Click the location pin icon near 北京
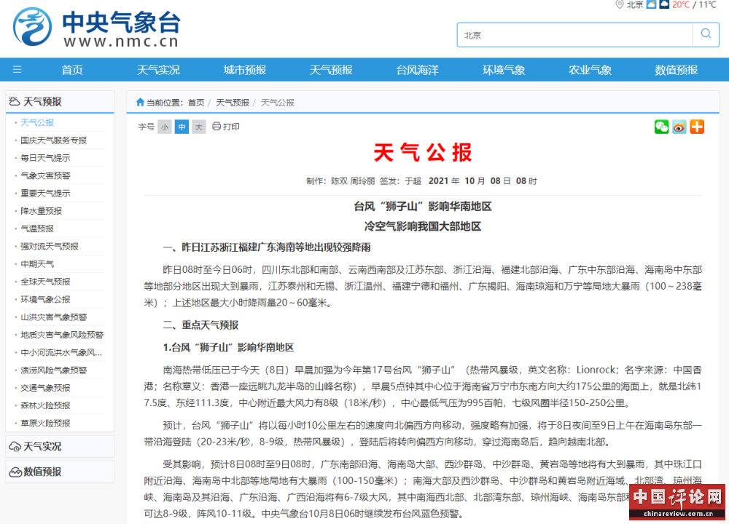Screen dimensions: 729x524 click(x=620, y=5)
